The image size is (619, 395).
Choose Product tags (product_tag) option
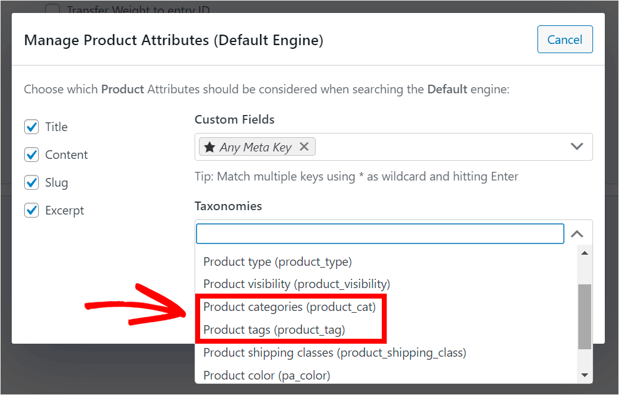coord(386,330)
